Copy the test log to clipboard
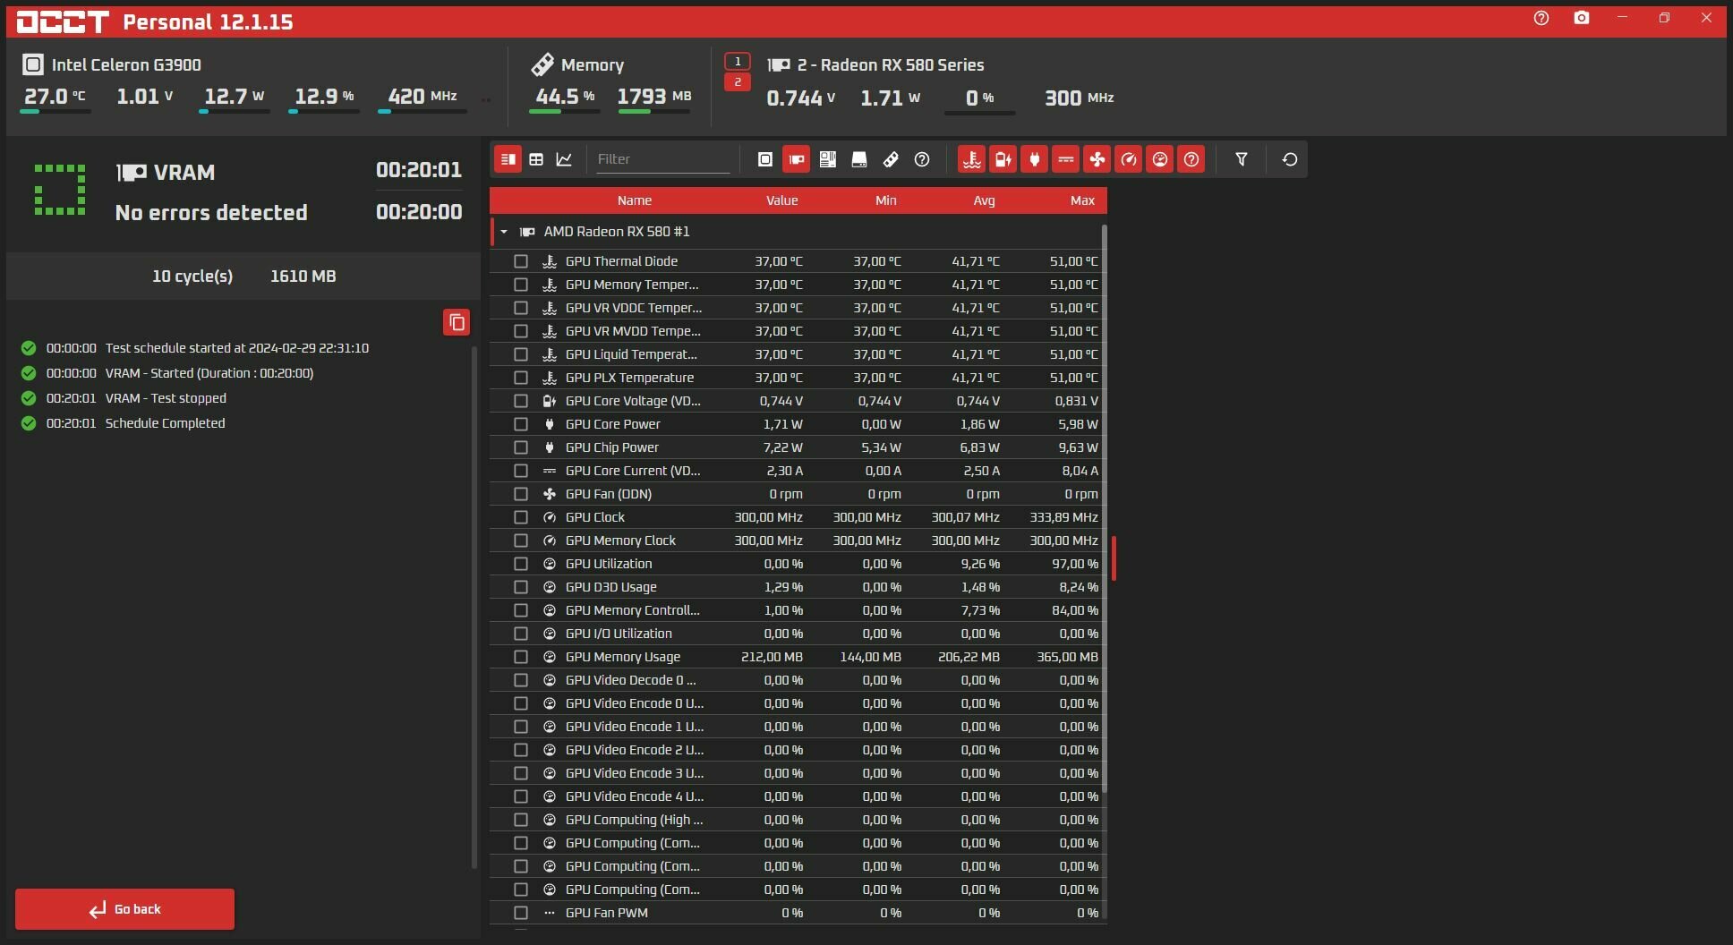Viewport: 1733px width, 945px height. click(x=457, y=322)
